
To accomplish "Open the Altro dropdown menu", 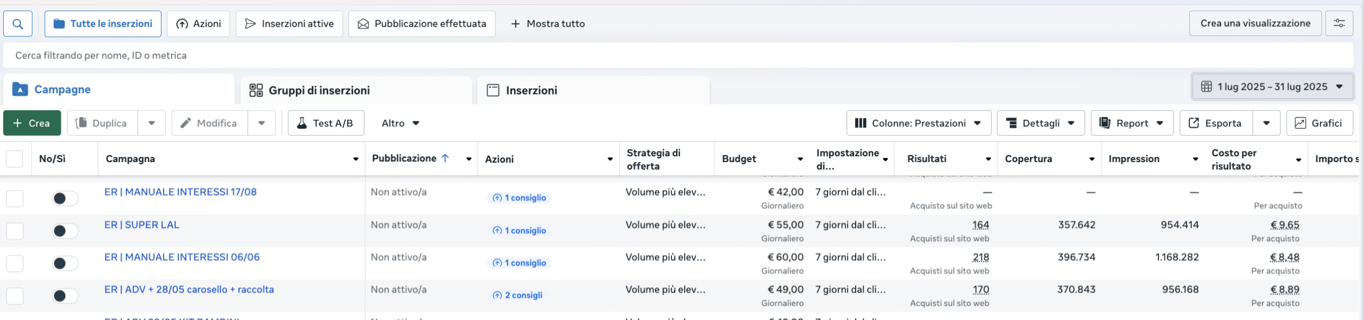I will tap(400, 123).
